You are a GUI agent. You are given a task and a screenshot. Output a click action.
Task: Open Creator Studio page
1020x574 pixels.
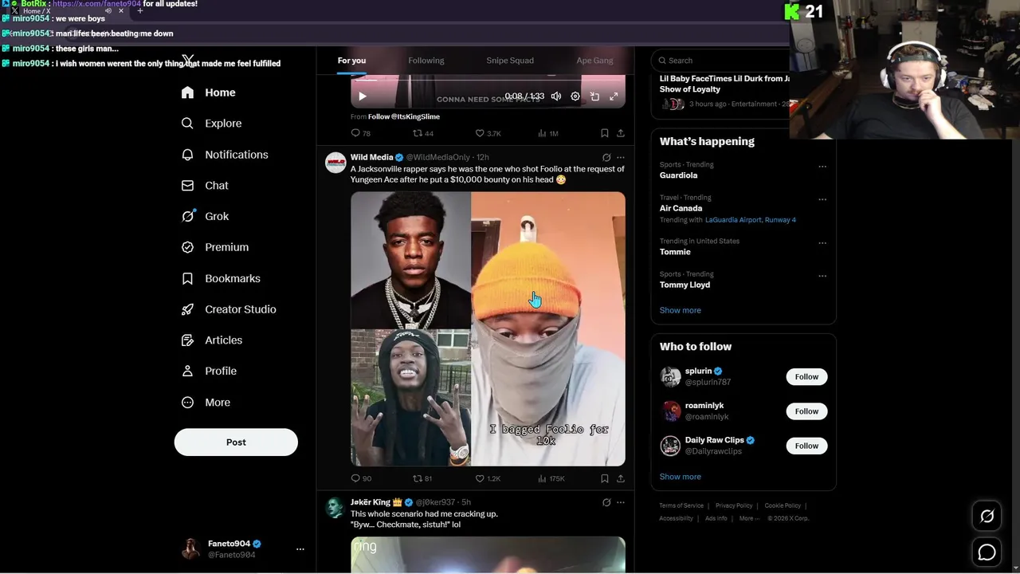point(229,309)
